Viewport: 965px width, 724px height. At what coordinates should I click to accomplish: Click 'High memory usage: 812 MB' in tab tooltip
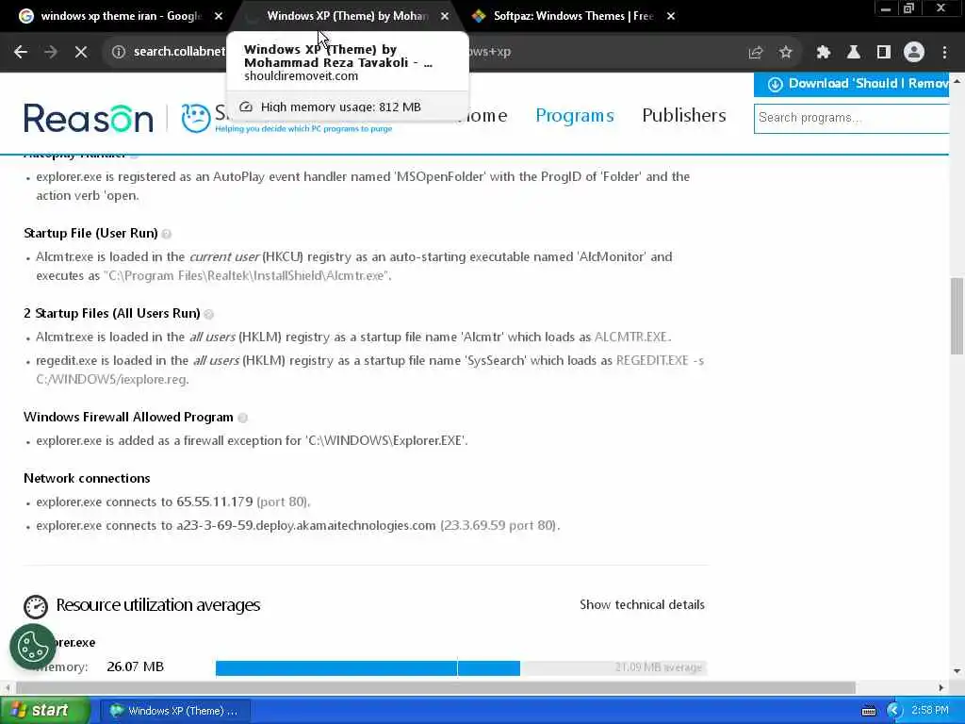341,107
